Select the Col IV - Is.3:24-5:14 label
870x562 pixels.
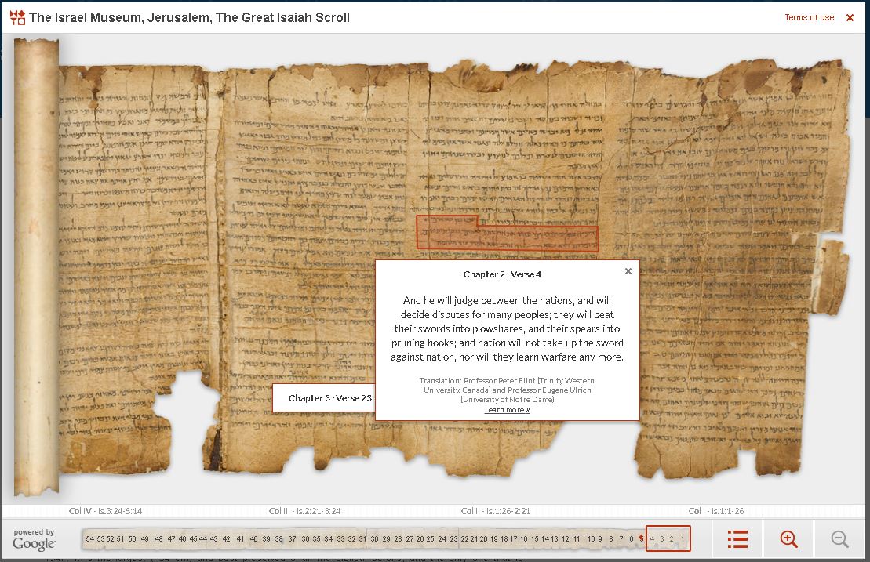(105, 511)
